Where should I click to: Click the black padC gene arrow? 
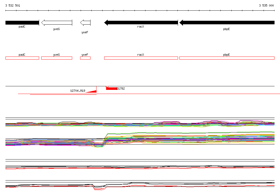pyautogui.click(x=22, y=23)
